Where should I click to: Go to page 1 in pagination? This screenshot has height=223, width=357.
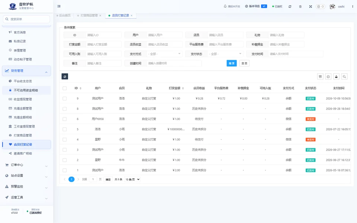click(x=71, y=179)
